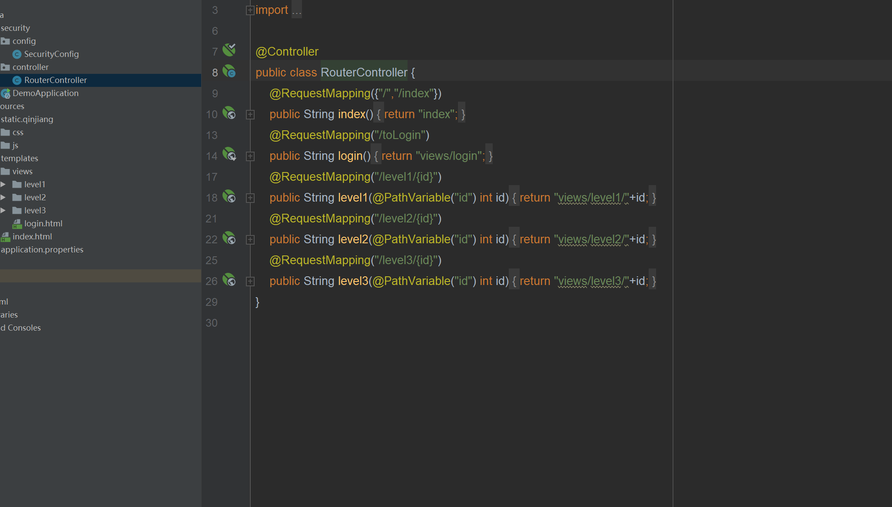The width and height of the screenshot is (892, 507).
Task: Open index.html in the project tree
Action: tap(32, 237)
